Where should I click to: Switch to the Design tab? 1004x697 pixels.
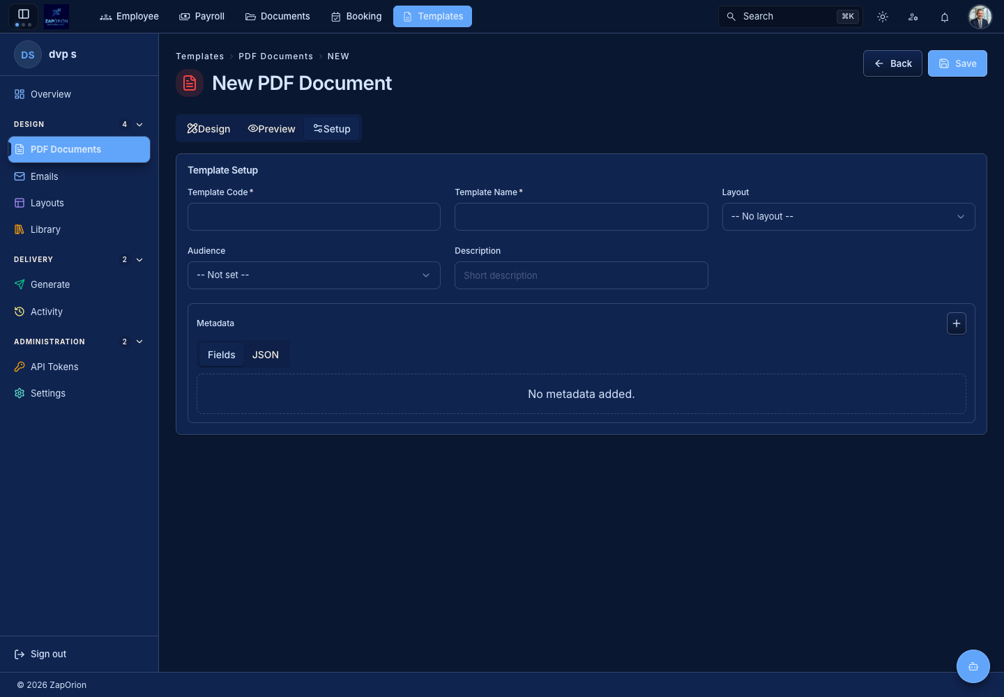point(208,129)
